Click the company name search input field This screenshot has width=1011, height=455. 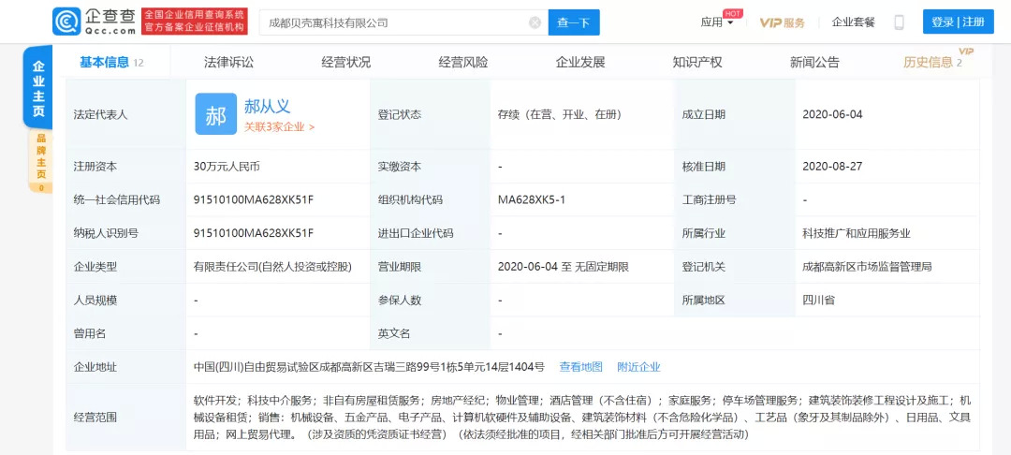pyautogui.click(x=393, y=22)
